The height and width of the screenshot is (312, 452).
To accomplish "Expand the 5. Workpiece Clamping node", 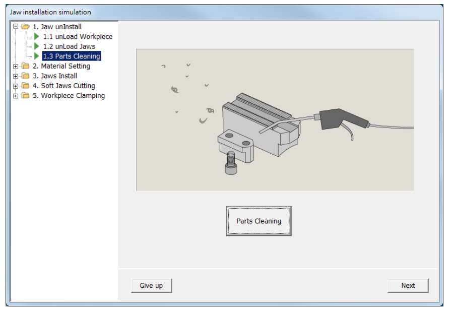I will tap(16, 96).
